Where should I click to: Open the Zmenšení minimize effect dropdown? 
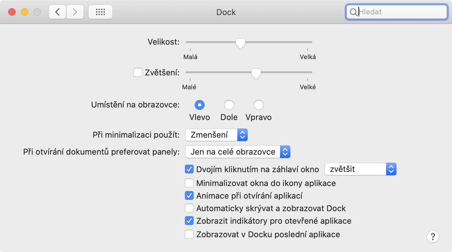click(216, 135)
